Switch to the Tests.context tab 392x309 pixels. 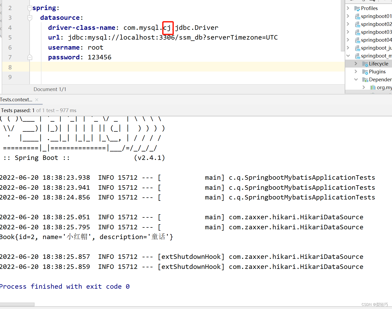click(x=16, y=99)
